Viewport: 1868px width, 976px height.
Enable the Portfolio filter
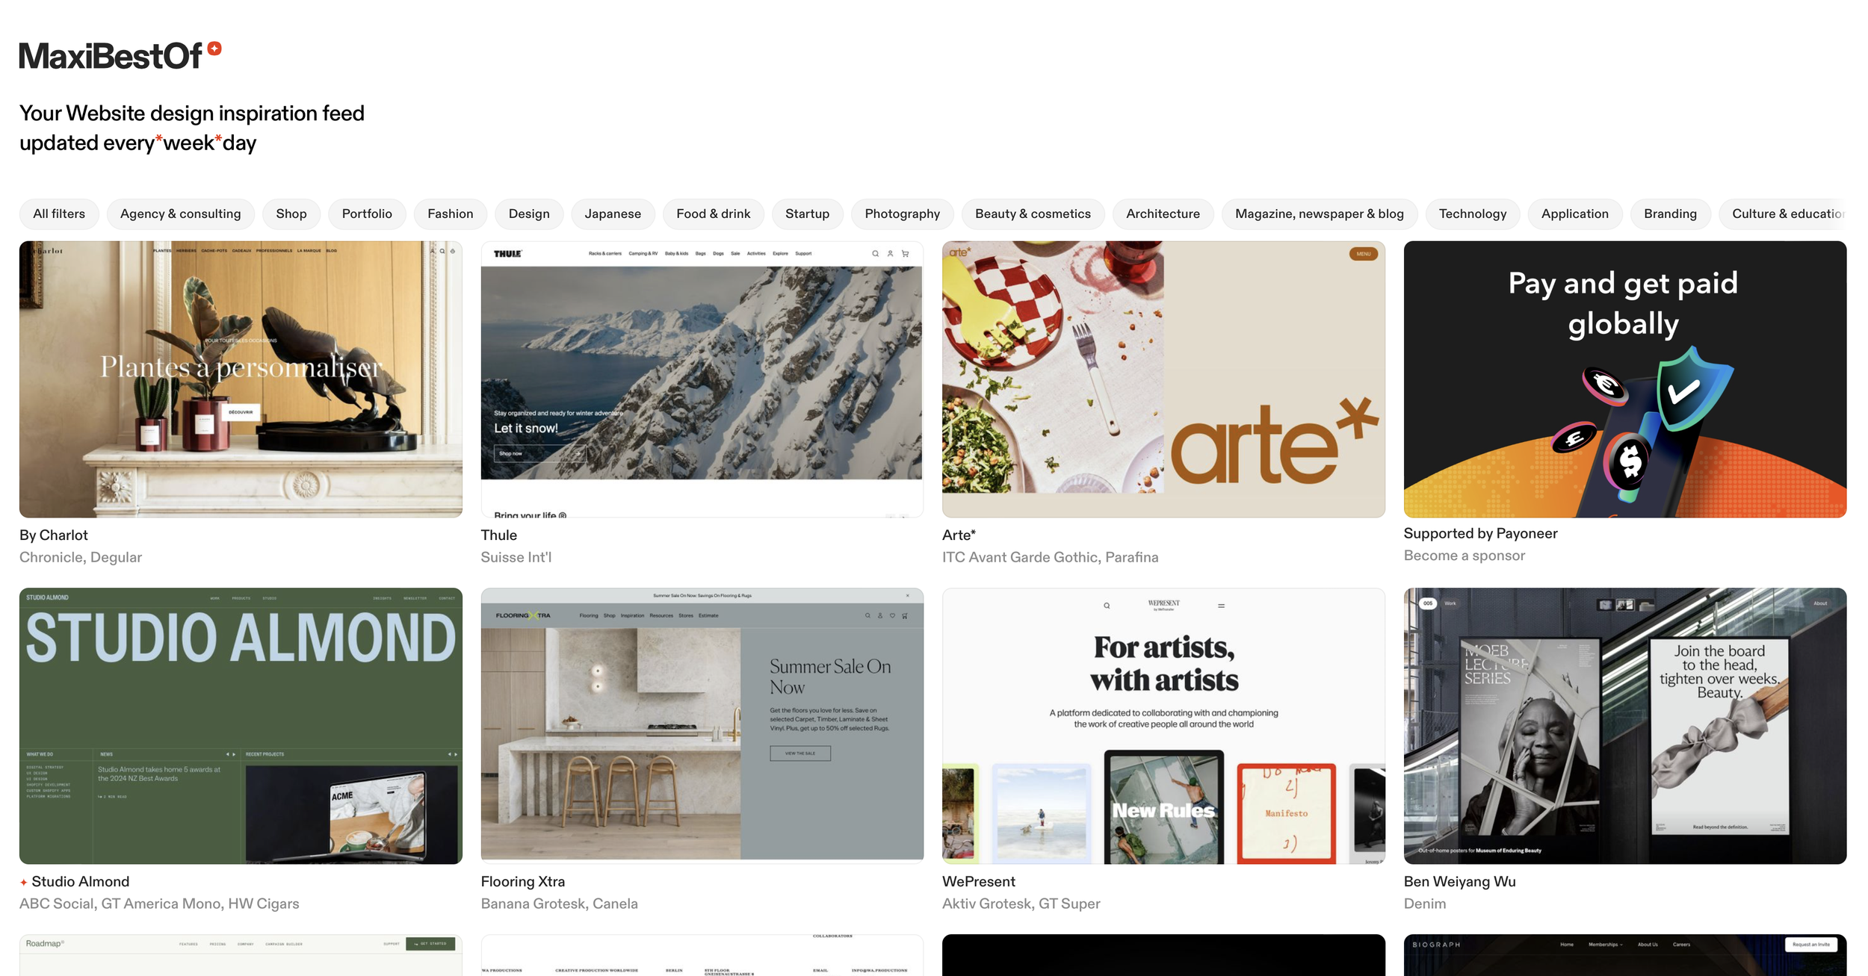tap(366, 214)
